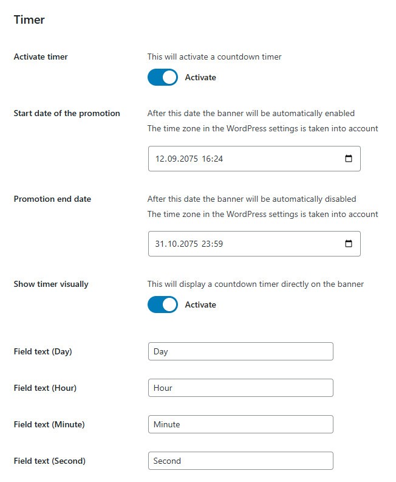Click into the Field text (Minute) input

241,424
